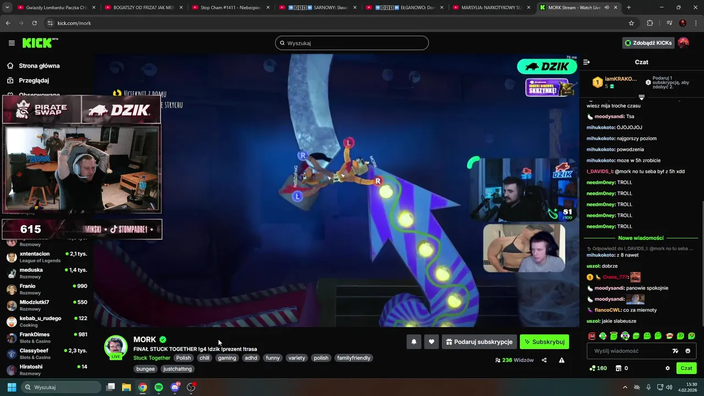Open Mlodziutki7 channel in sidebar

47,305
